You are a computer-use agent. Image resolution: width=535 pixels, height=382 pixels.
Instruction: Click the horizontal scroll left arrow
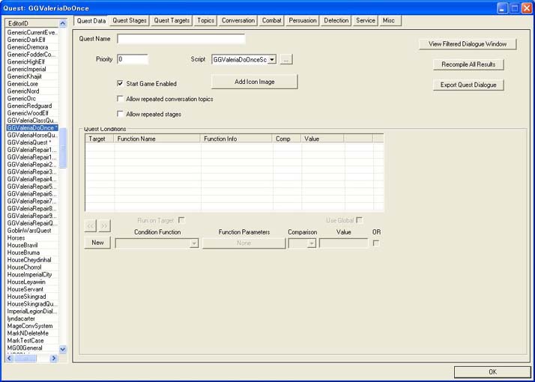9,358
